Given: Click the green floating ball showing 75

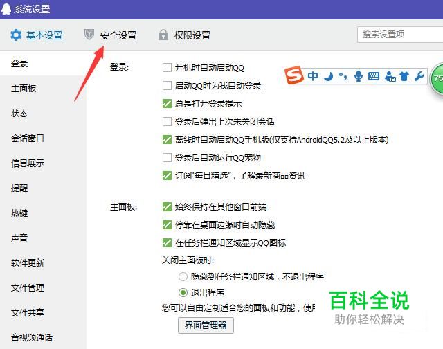Looking at the screenshot, I should [x=437, y=78].
